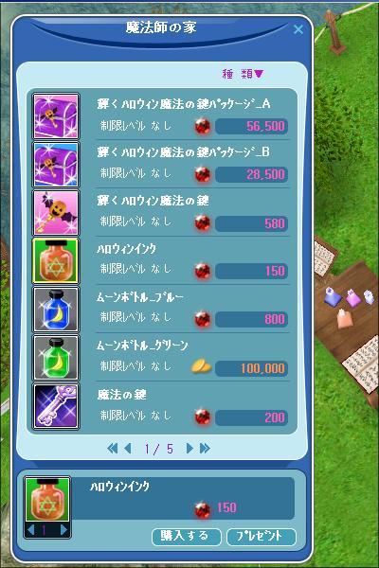Choose the green Moon Bottle icon

[x=56, y=358]
